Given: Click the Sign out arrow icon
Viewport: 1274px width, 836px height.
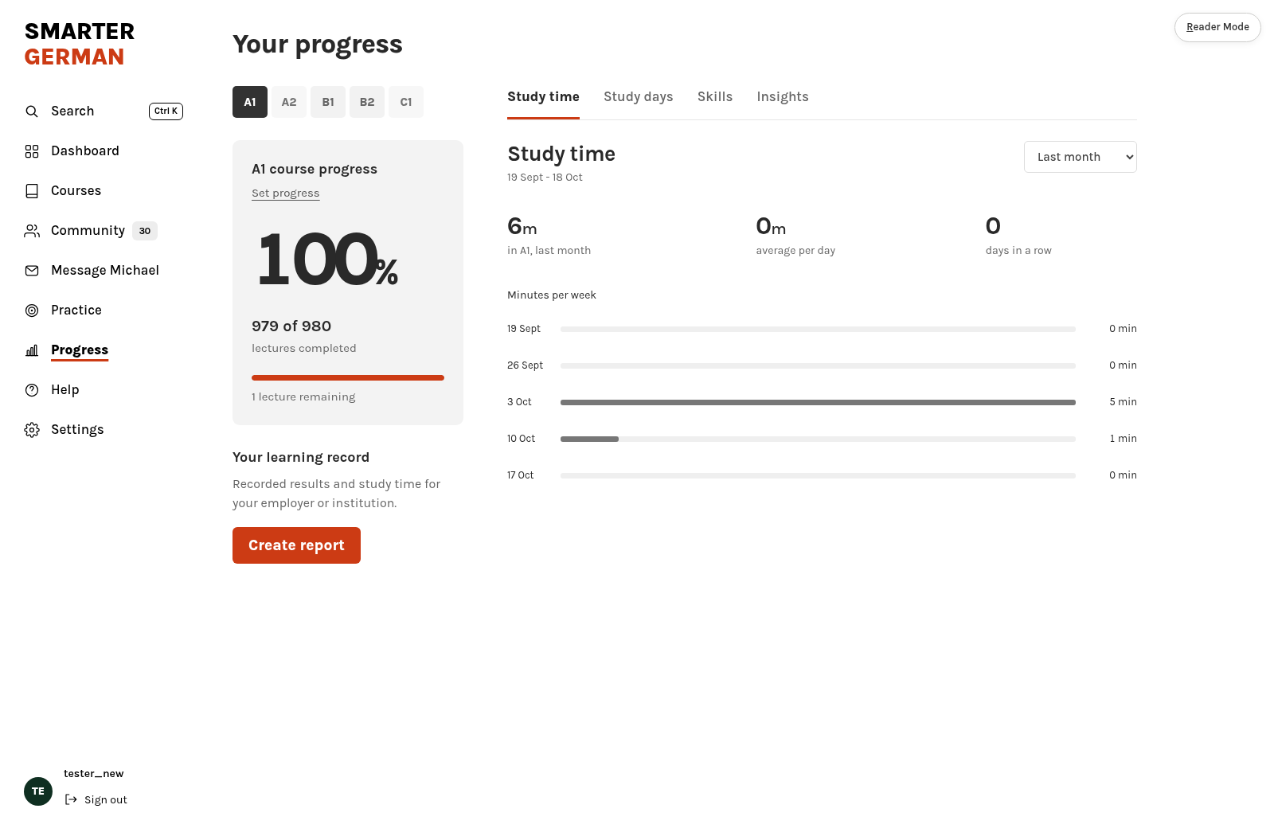Looking at the screenshot, I should coord(71,799).
